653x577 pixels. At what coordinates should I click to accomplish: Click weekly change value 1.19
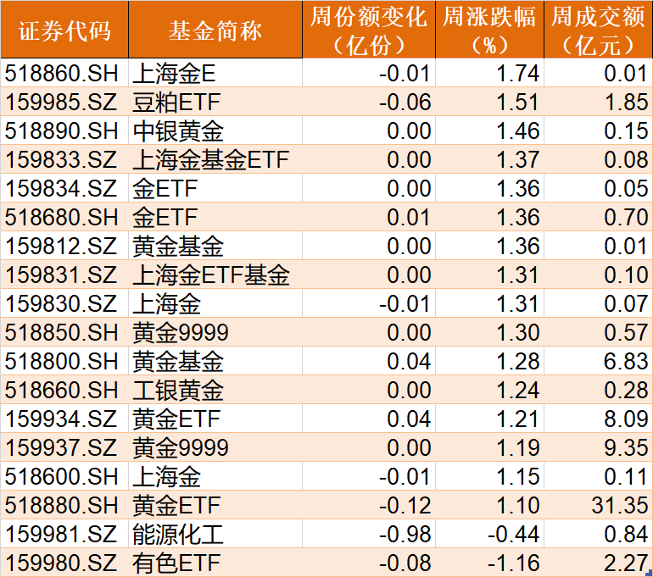pyautogui.click(x=518, y=447)
